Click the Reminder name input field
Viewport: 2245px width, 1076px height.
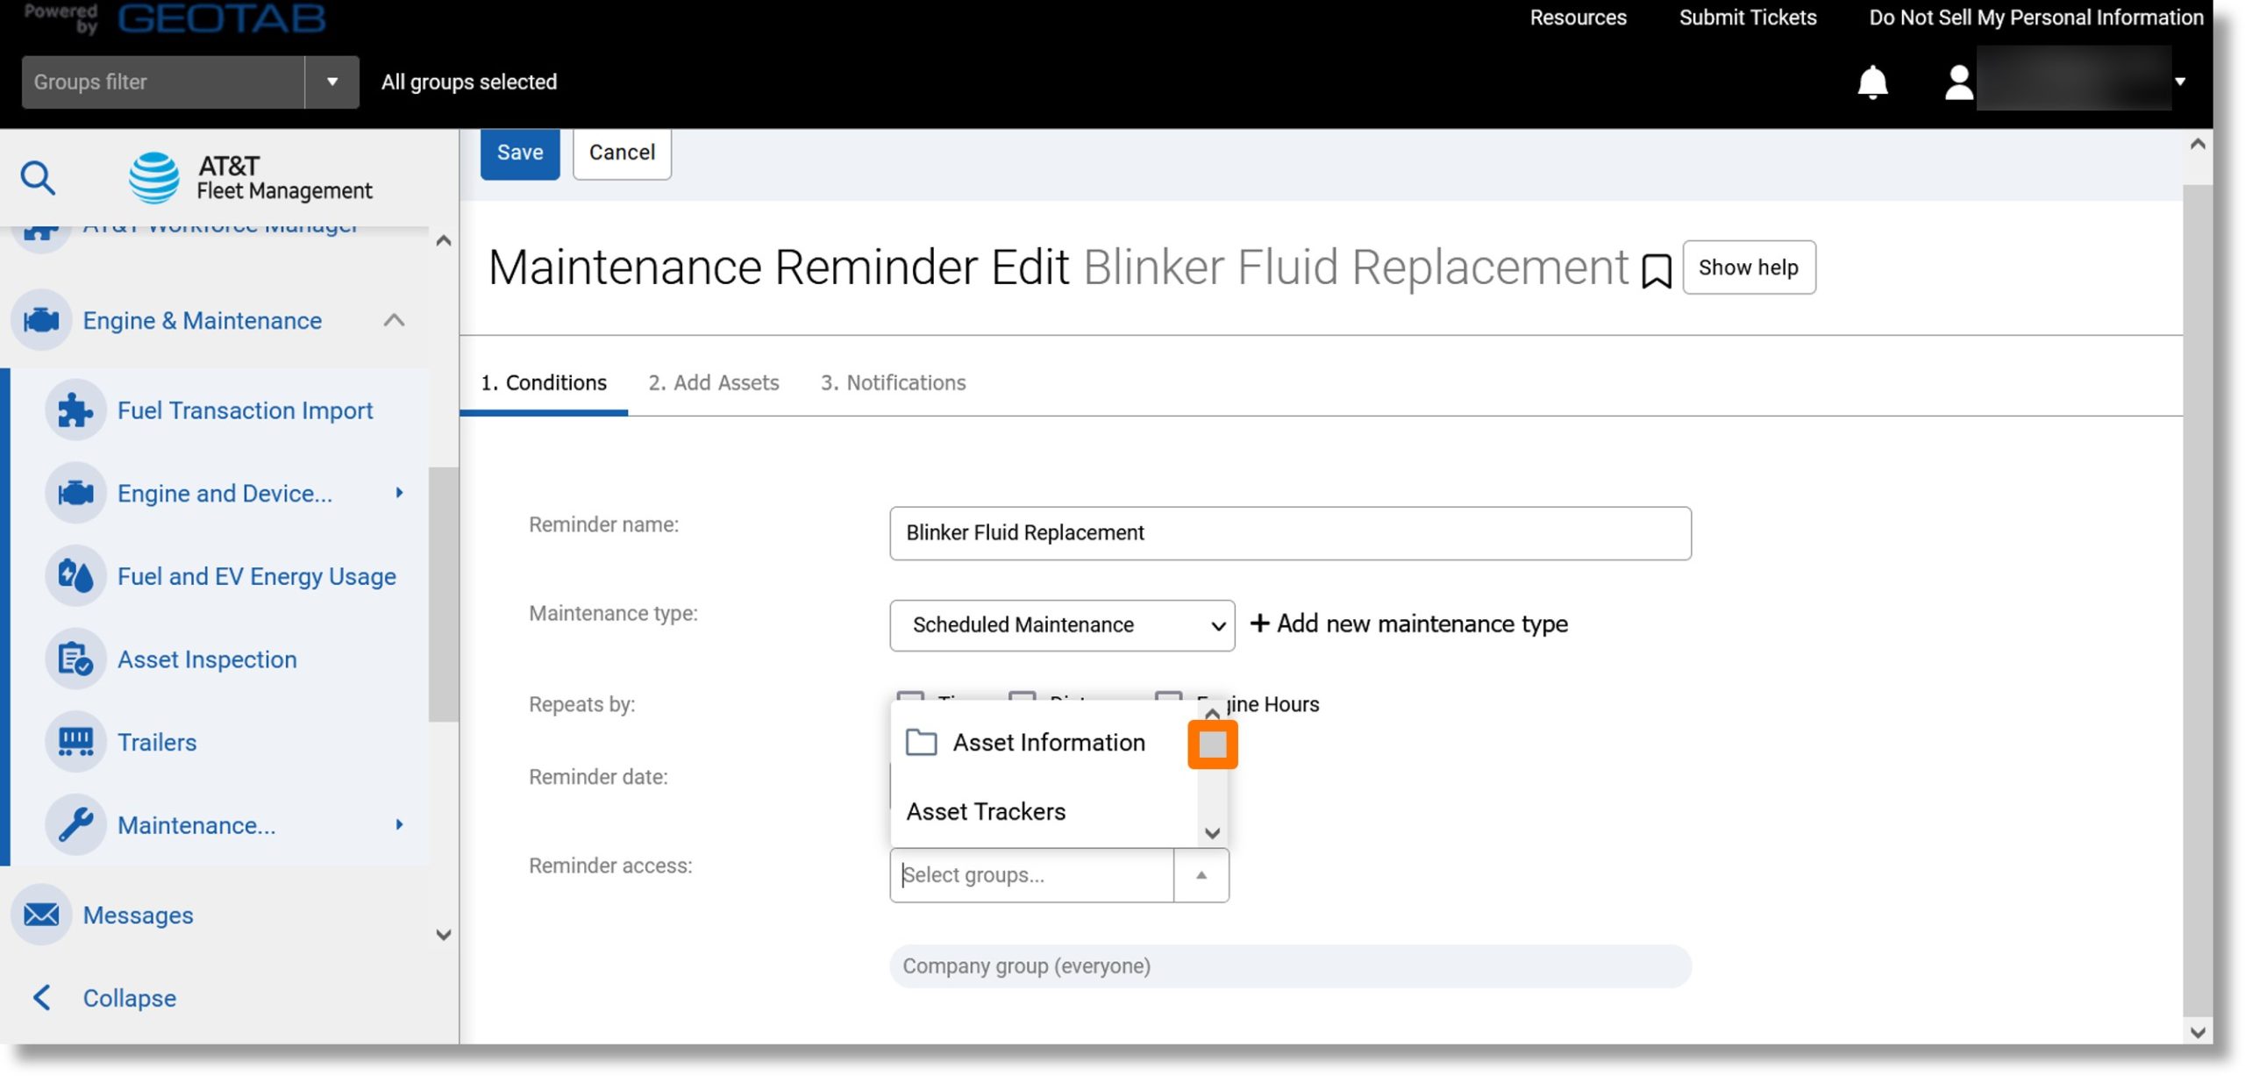click(1290, 532)
